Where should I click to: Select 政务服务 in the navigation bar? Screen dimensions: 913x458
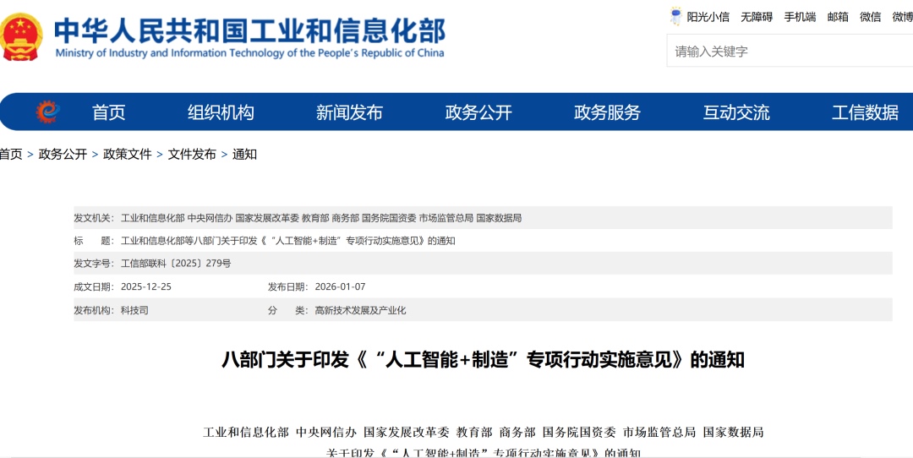pyautogui.click(x=607, y=112)
